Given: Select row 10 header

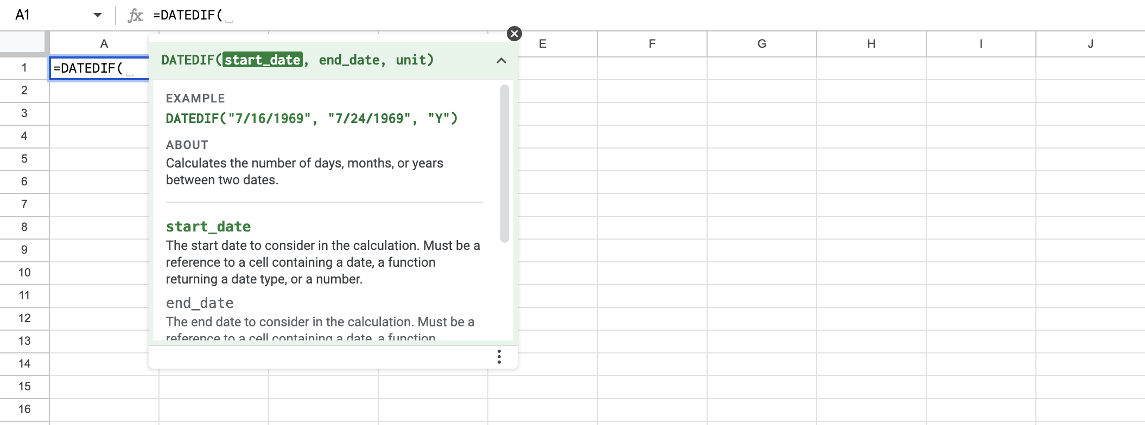Looking at the screenshot, I should 24,273.
